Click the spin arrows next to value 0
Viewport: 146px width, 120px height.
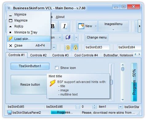click(95, 107)
